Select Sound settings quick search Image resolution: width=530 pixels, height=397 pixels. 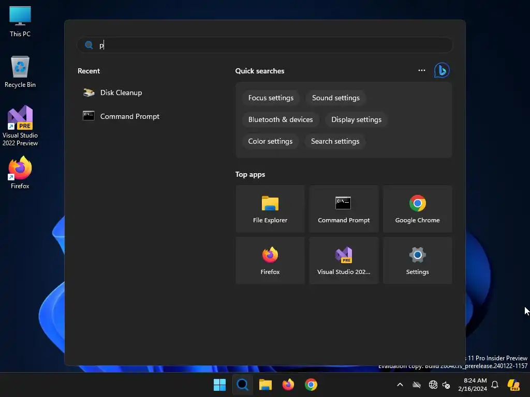point(335,98)
